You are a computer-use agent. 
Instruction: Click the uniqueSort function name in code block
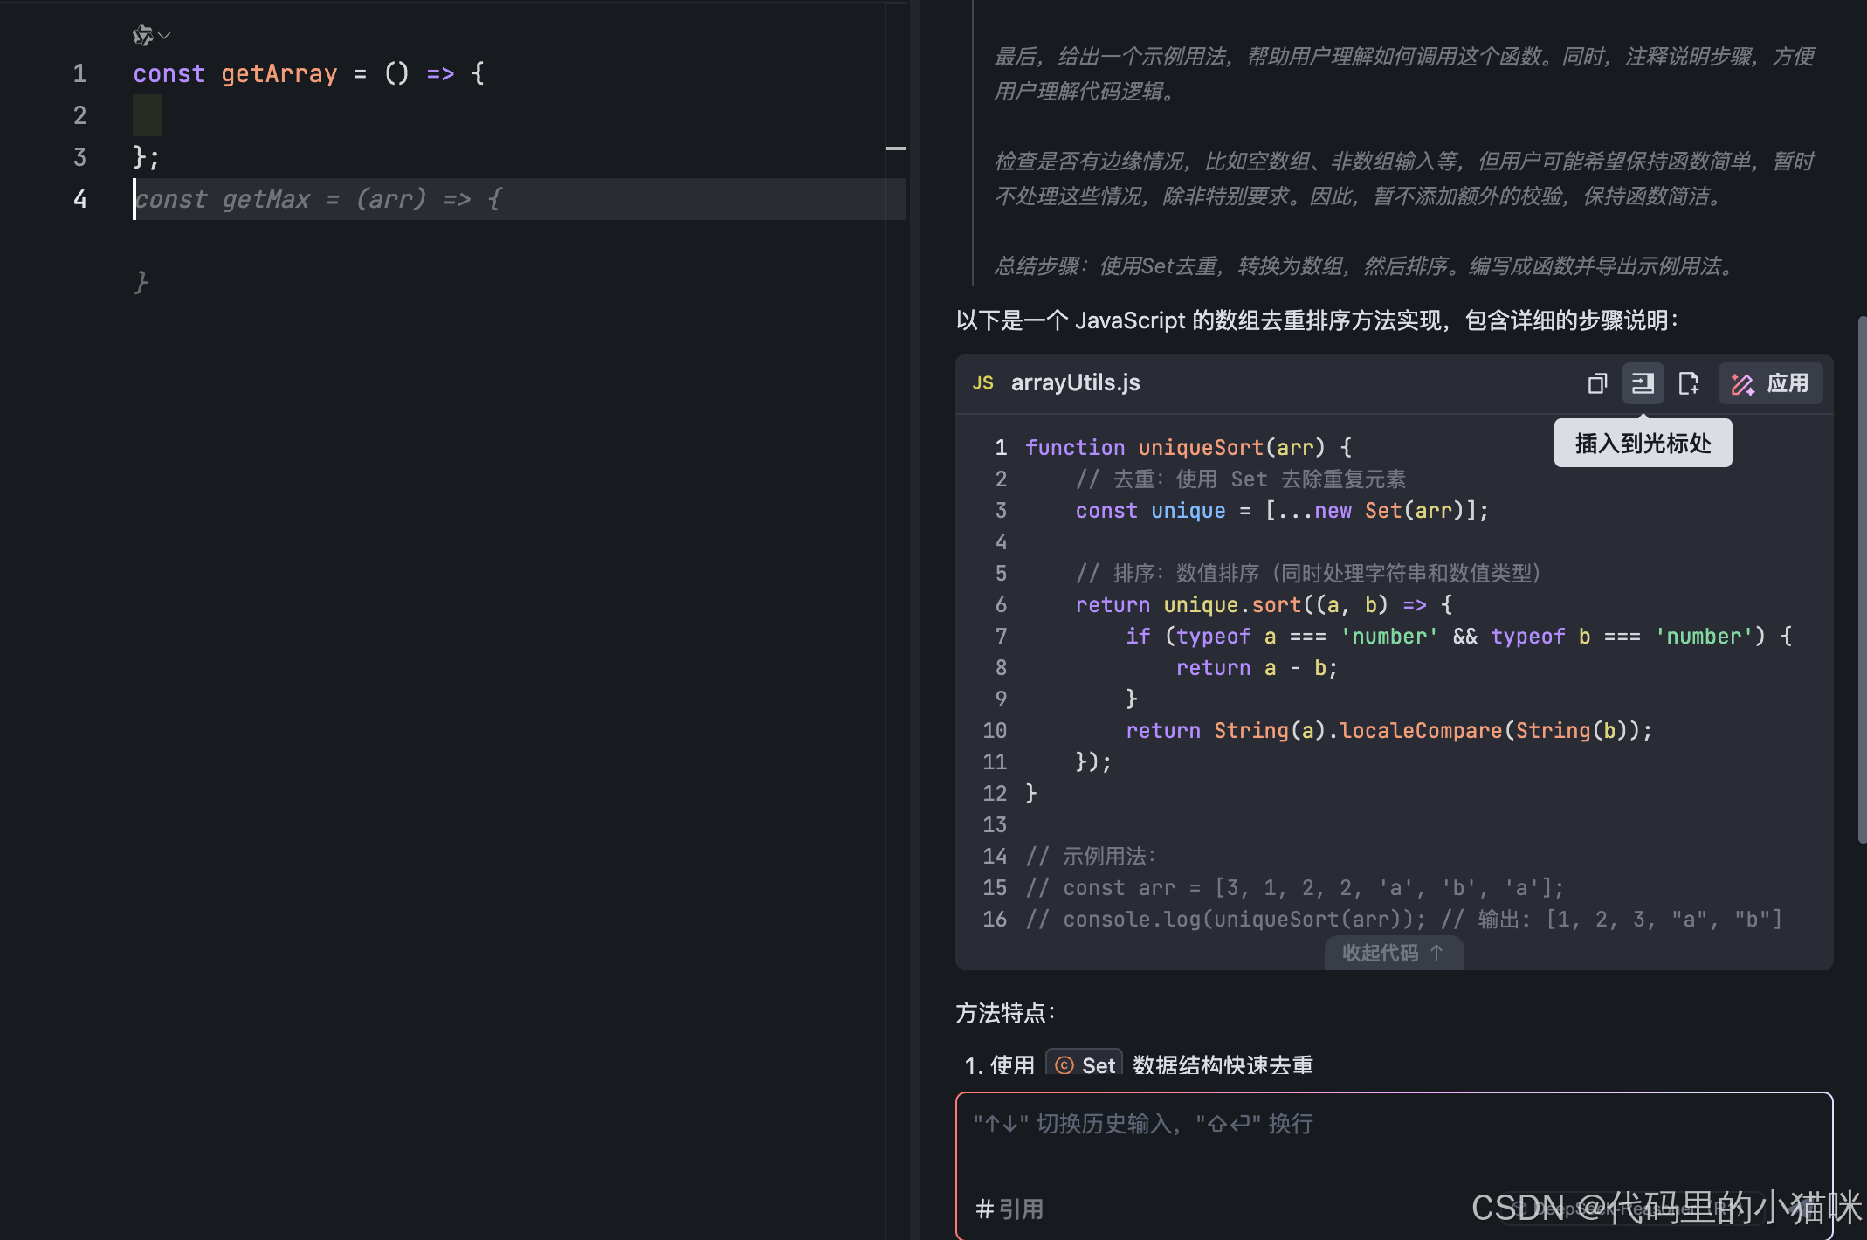click(1201, 447)
